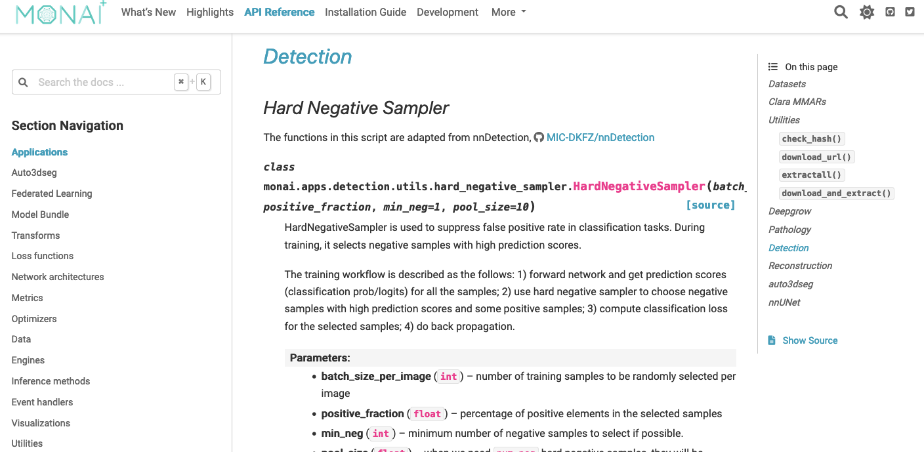Click the magnifier inside the docs search box
The image size is (924, 452).
24,81
